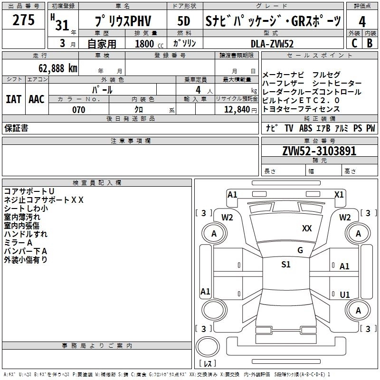
Task: Click the model code DLA-ZVW52
Action: tap(272, 44)
